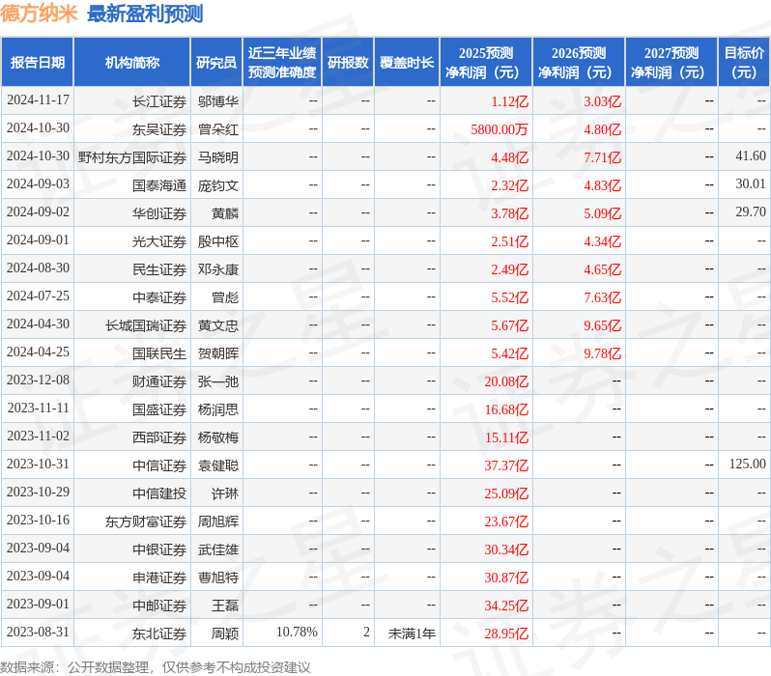Click 2025预测净利润 column header
Viewport: 771px width, 676px height.
coord(486,63)
